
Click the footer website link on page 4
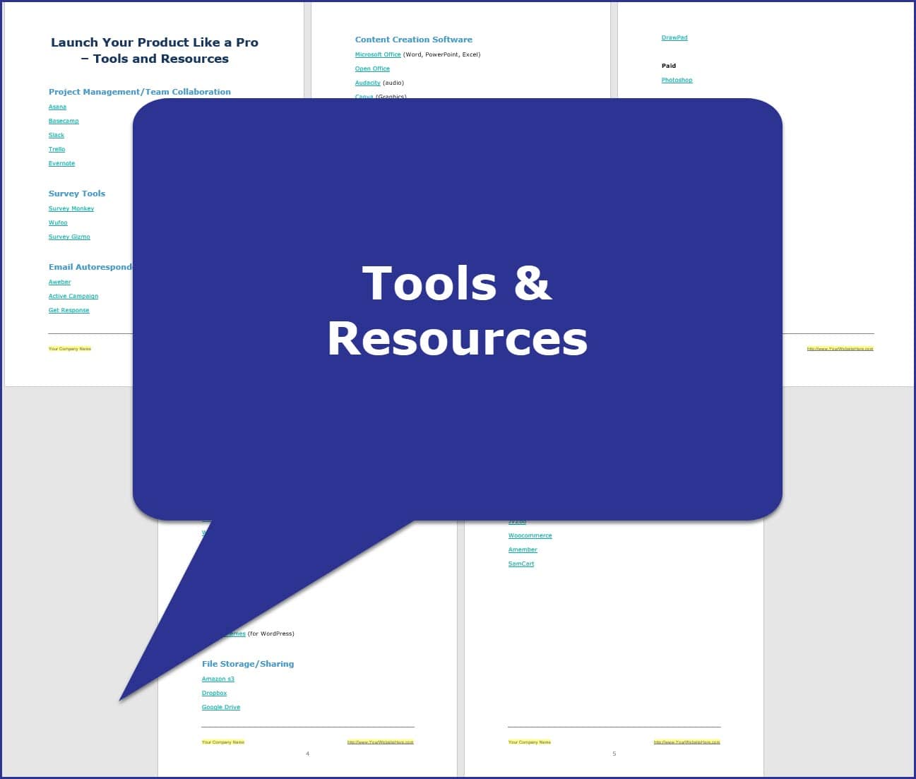(x=381, y=742)
